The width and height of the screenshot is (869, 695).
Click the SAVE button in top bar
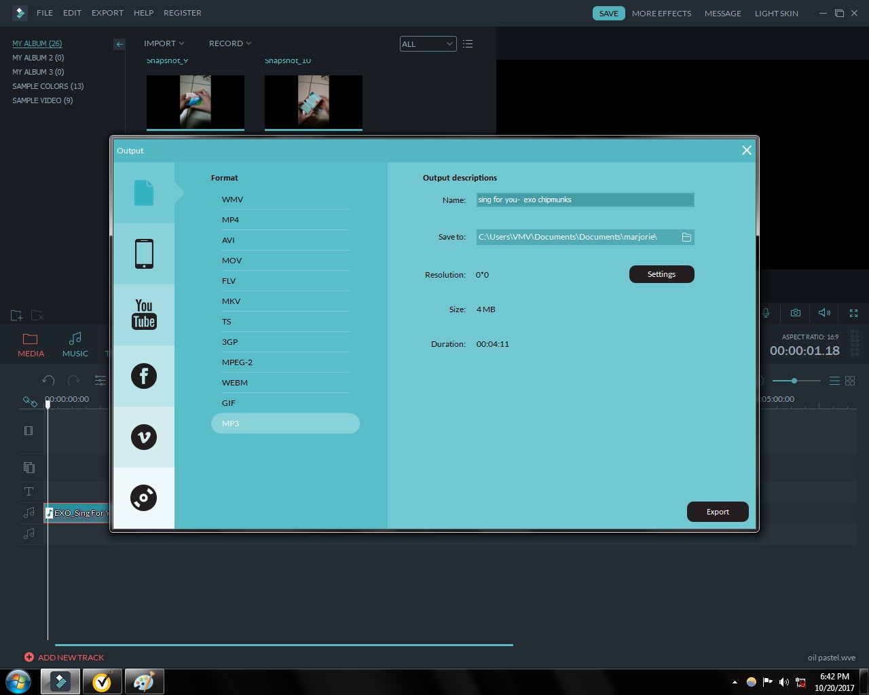[x=608, y=14]
